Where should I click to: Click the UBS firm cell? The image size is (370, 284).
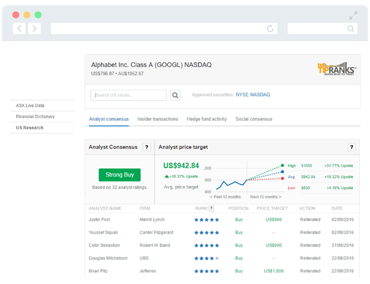point(144,258)
